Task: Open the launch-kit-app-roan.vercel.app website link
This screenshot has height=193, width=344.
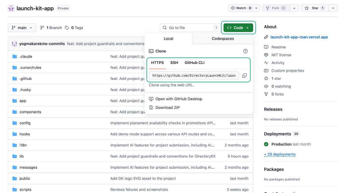Action: coord(299,37)
